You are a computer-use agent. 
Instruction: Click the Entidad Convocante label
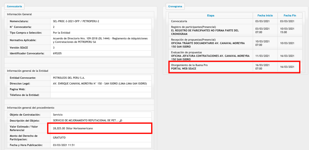pos(23,78)
